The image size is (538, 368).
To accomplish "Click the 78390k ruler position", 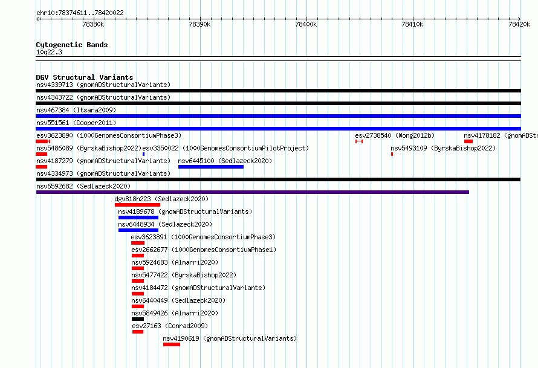I will point(199,24).
